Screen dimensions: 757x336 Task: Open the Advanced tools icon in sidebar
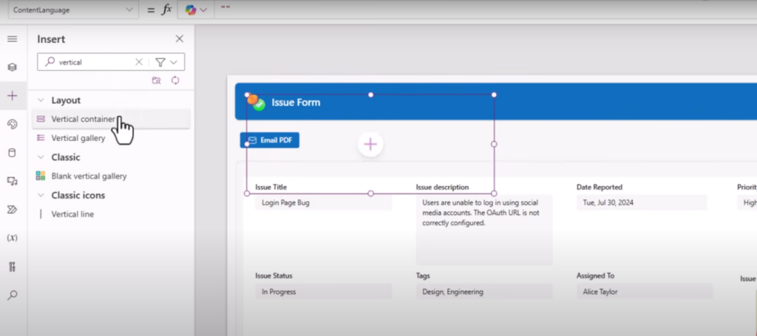click(x=12, y=266)
